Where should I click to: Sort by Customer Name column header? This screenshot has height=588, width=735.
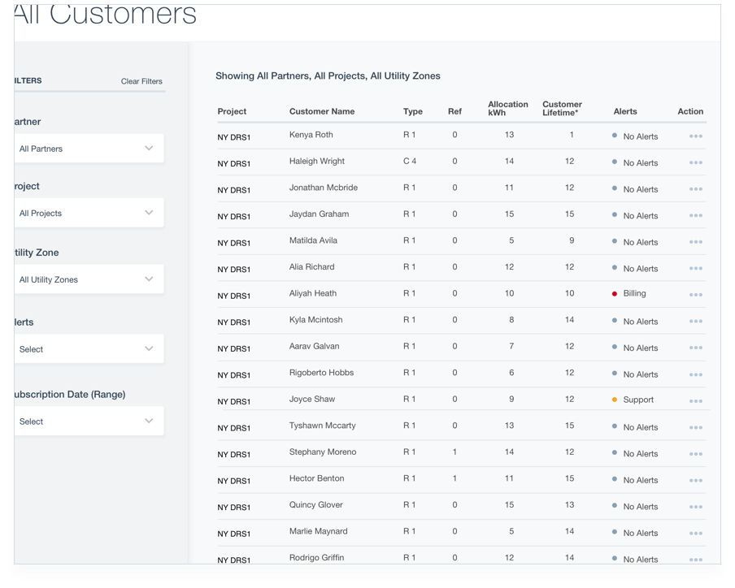[x=322, y=111]
